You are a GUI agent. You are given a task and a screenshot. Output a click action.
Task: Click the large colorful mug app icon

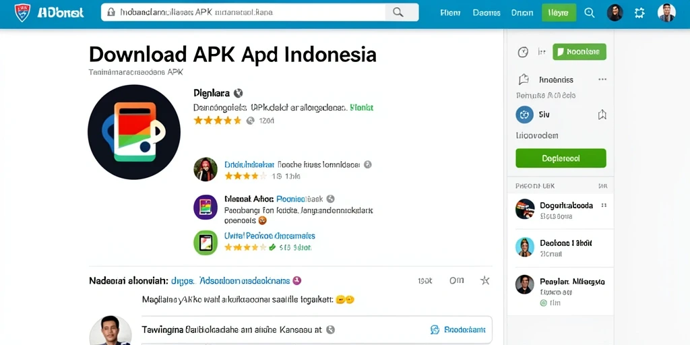pos(134,132)
